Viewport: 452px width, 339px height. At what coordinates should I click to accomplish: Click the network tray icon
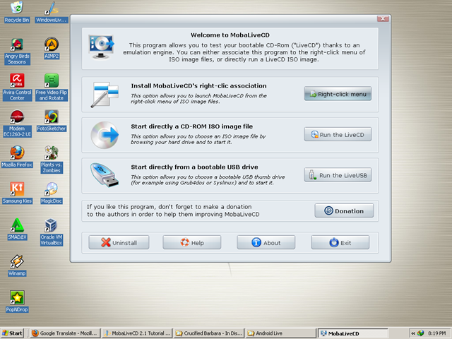[x=421, y=333]
